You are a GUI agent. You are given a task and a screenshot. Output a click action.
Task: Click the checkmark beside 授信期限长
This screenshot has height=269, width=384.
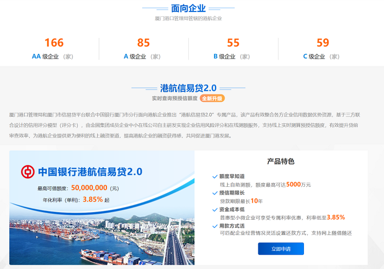coord(214,193)
